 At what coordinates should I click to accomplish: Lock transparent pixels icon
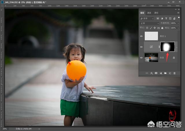[x=147, y=28]
